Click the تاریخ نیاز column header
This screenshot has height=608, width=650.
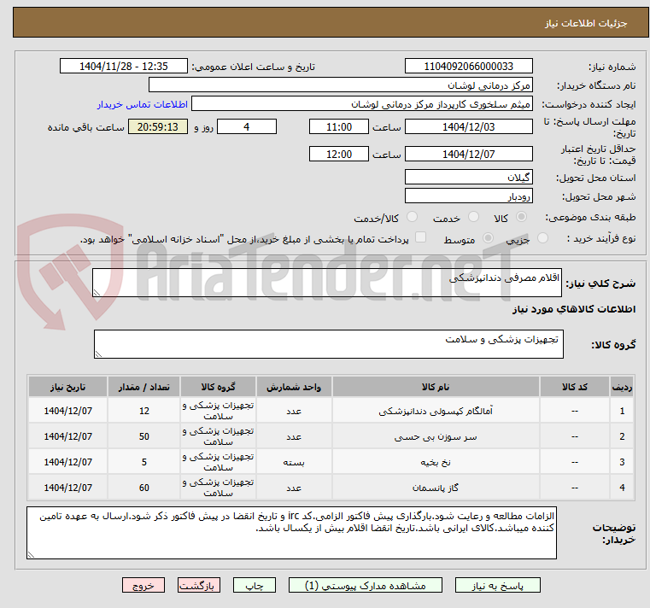[68, 387]
